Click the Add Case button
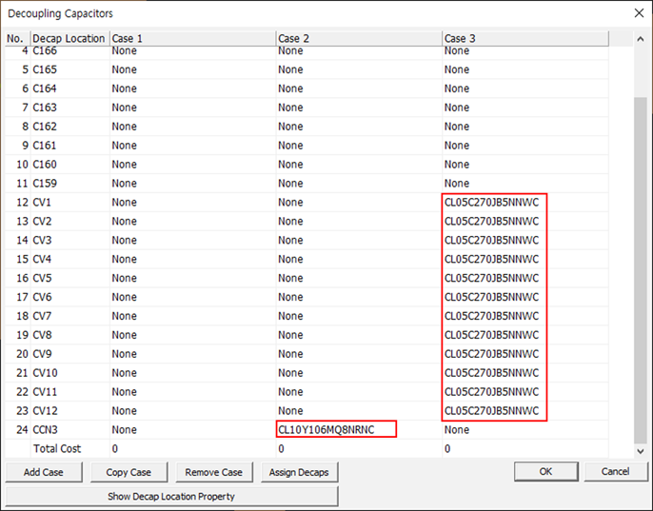This screenshot has height=511, width=653. (44, 472)
